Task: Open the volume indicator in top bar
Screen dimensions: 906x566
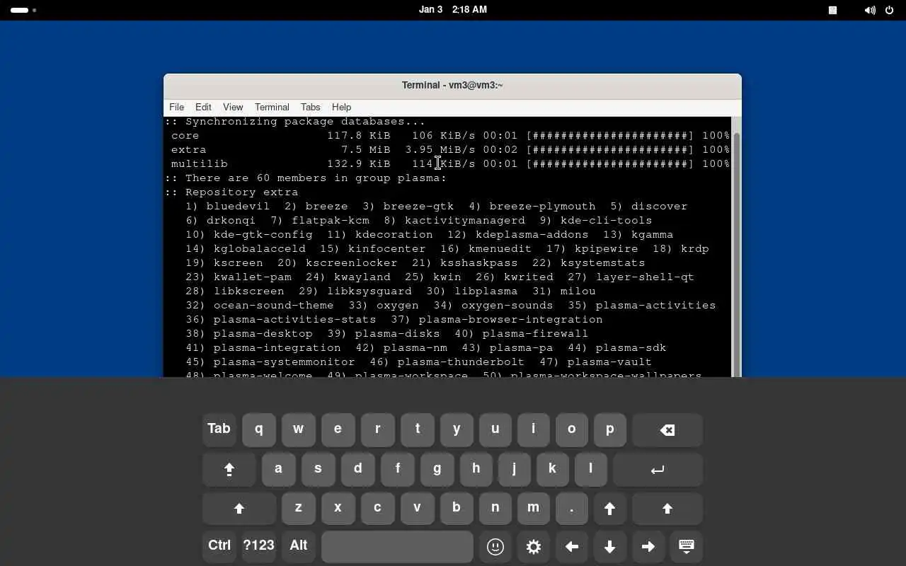Action: pos(870,10)
